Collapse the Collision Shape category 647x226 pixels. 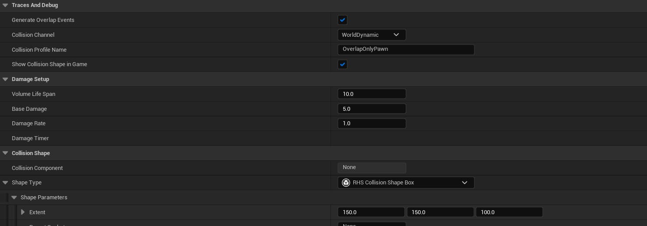[5, 153]
